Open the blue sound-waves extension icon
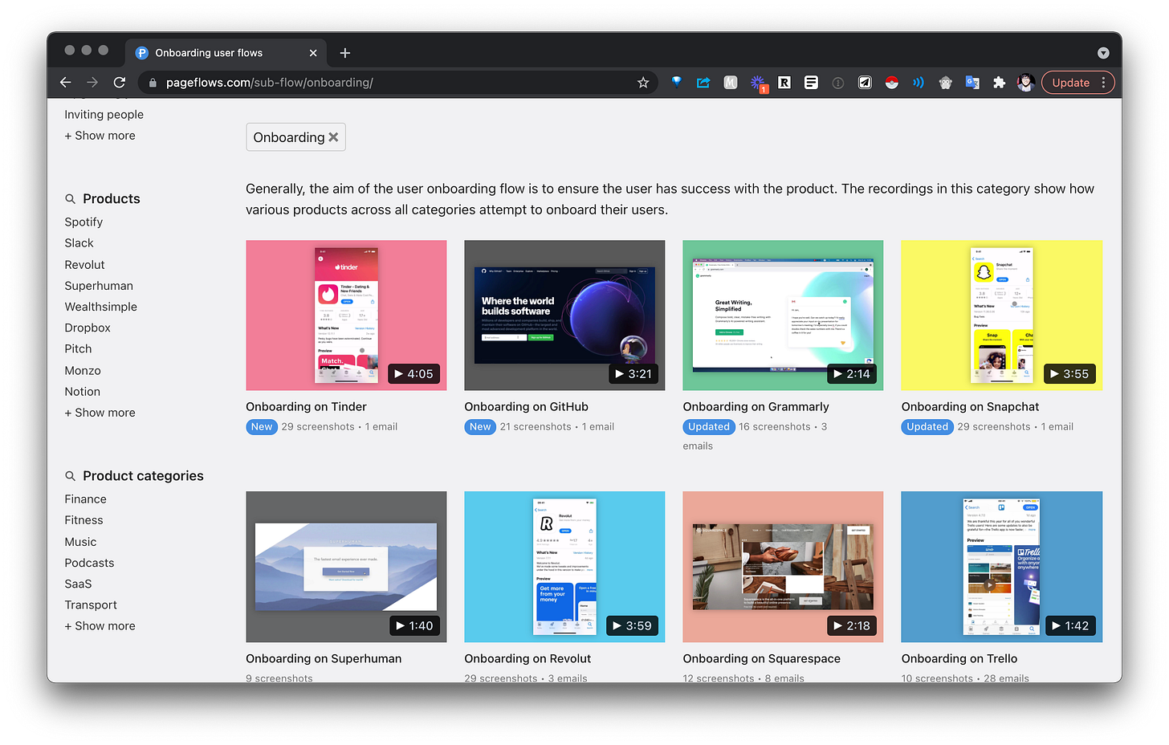This screenshot has width=1169, height=745. tap(918, 82)
